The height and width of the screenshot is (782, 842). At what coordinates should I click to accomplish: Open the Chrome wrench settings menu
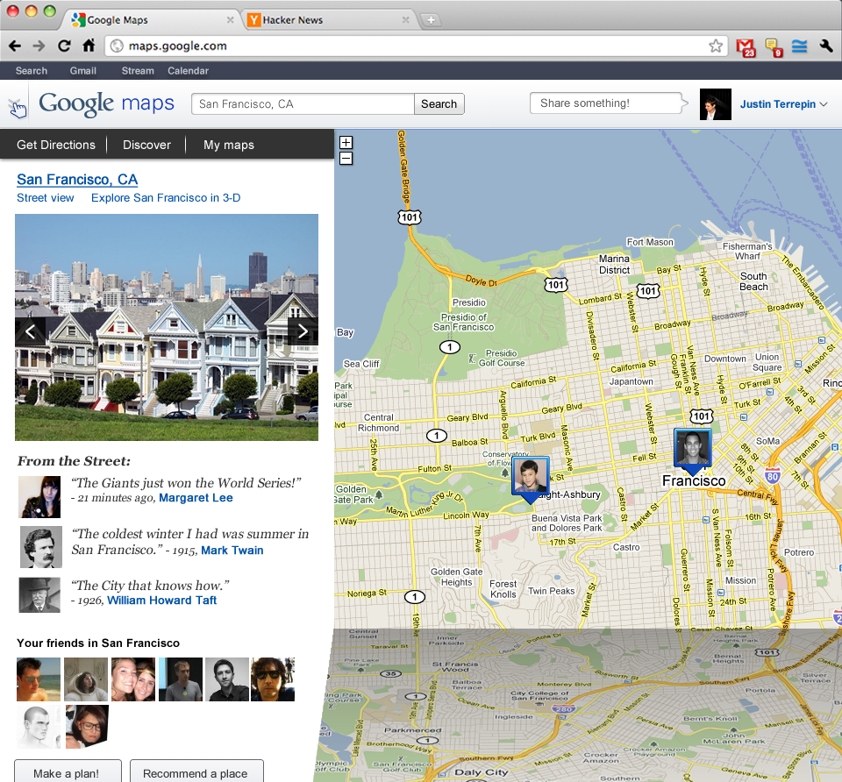point(826,46)
